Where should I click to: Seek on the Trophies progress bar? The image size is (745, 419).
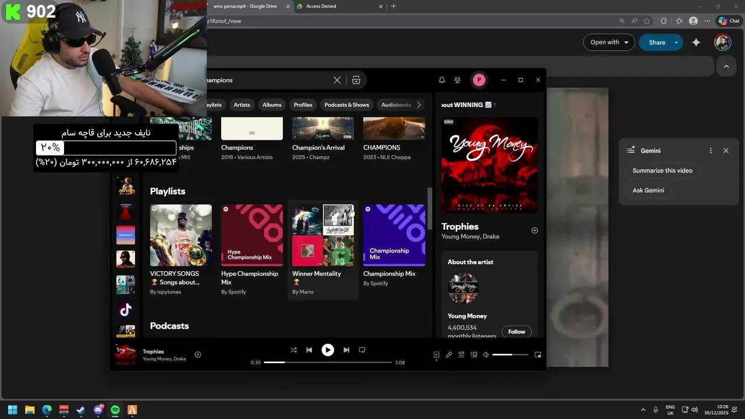[x=328, y=362]
